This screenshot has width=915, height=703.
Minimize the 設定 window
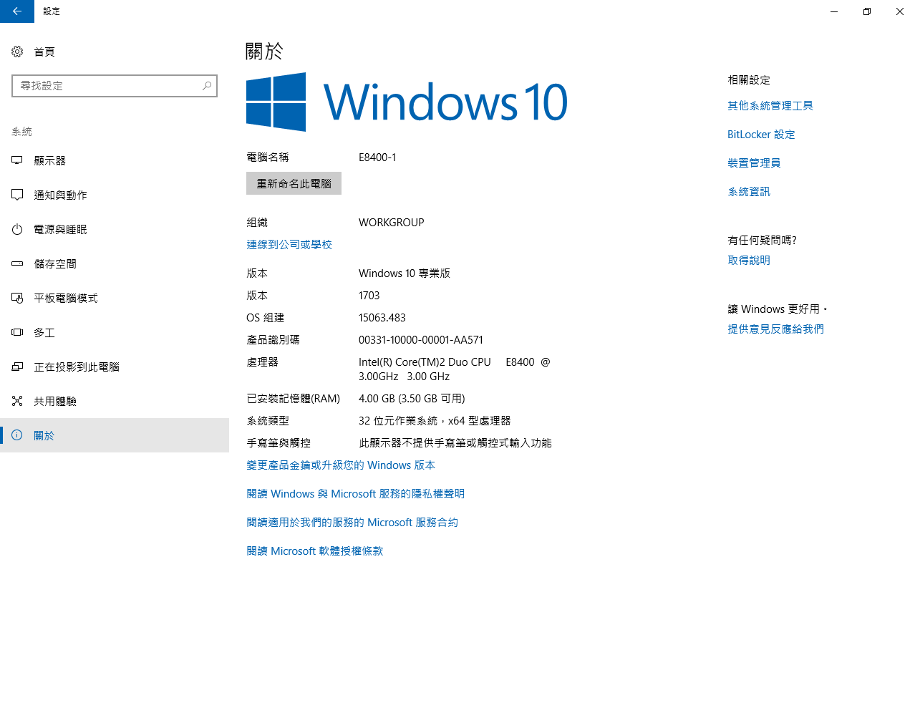click(834, 11)
